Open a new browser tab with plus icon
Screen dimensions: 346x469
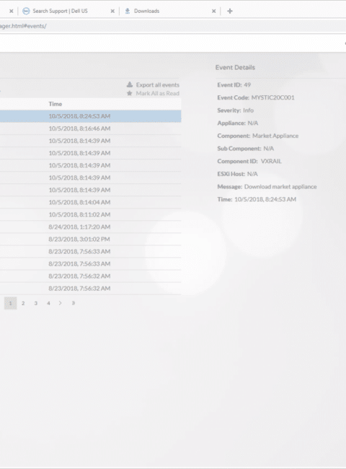(230, 11)
